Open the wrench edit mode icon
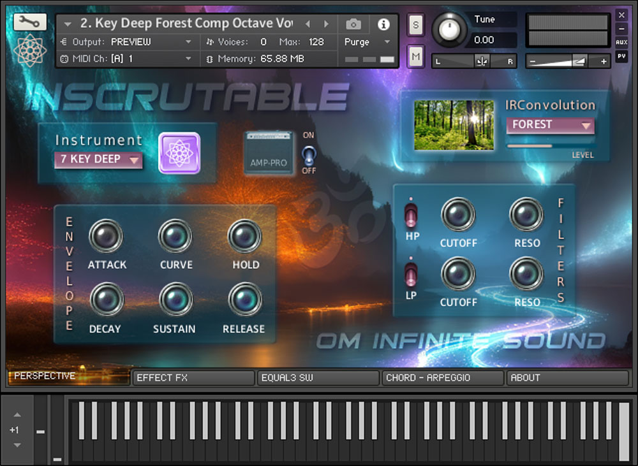Screen dimensions: 638x466 [x=30, y=22]
